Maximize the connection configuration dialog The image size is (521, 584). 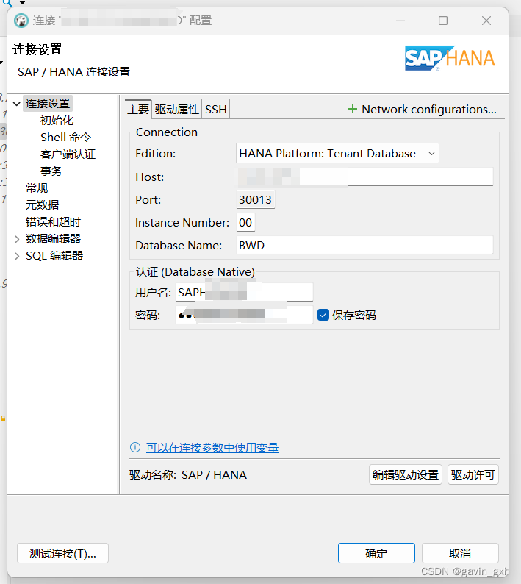tap(443, 21)
